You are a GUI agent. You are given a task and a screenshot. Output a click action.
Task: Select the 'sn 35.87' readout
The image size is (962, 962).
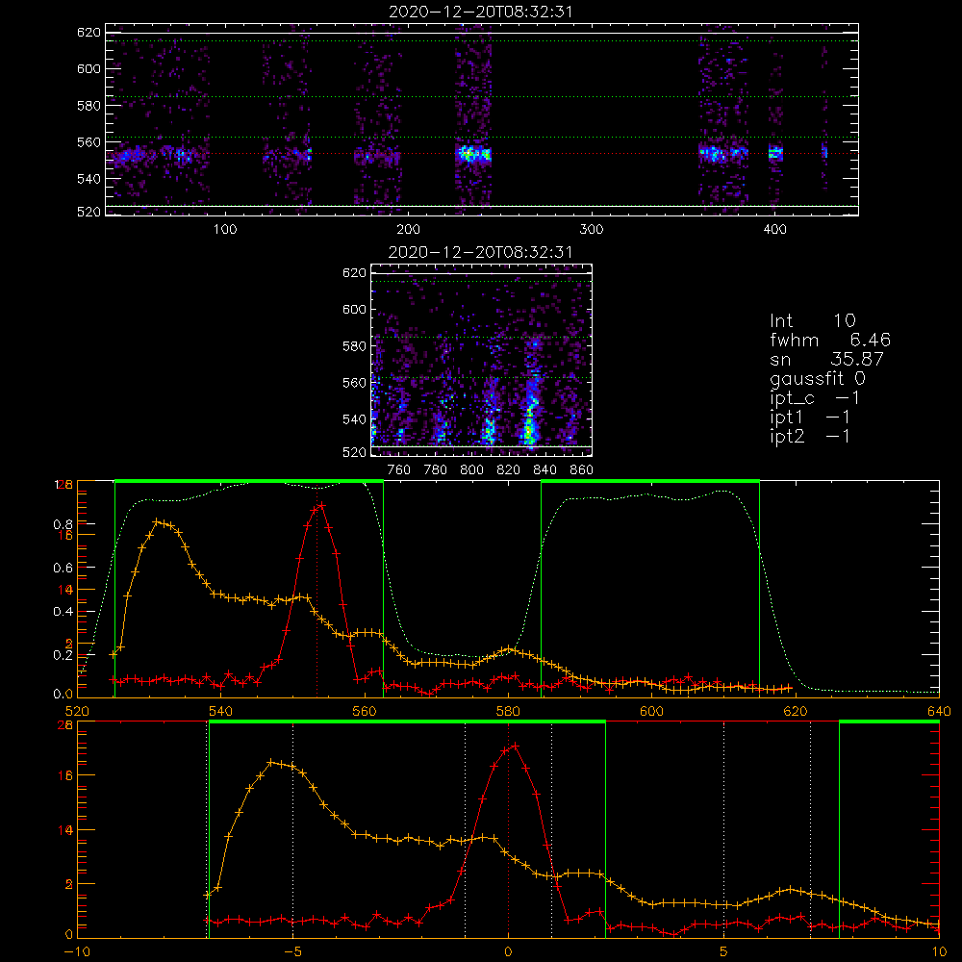pyautogui.click(x=826, y=359)
